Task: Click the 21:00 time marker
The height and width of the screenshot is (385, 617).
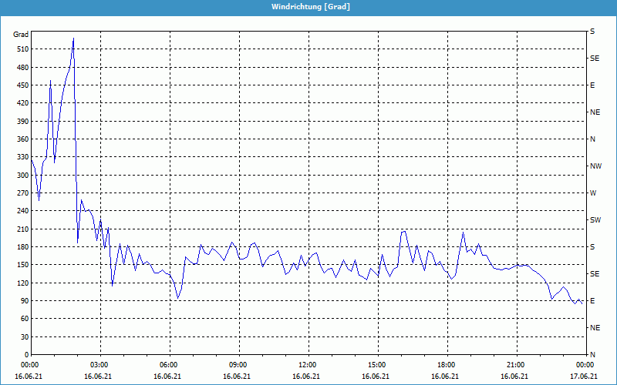Action: (516, 365)
